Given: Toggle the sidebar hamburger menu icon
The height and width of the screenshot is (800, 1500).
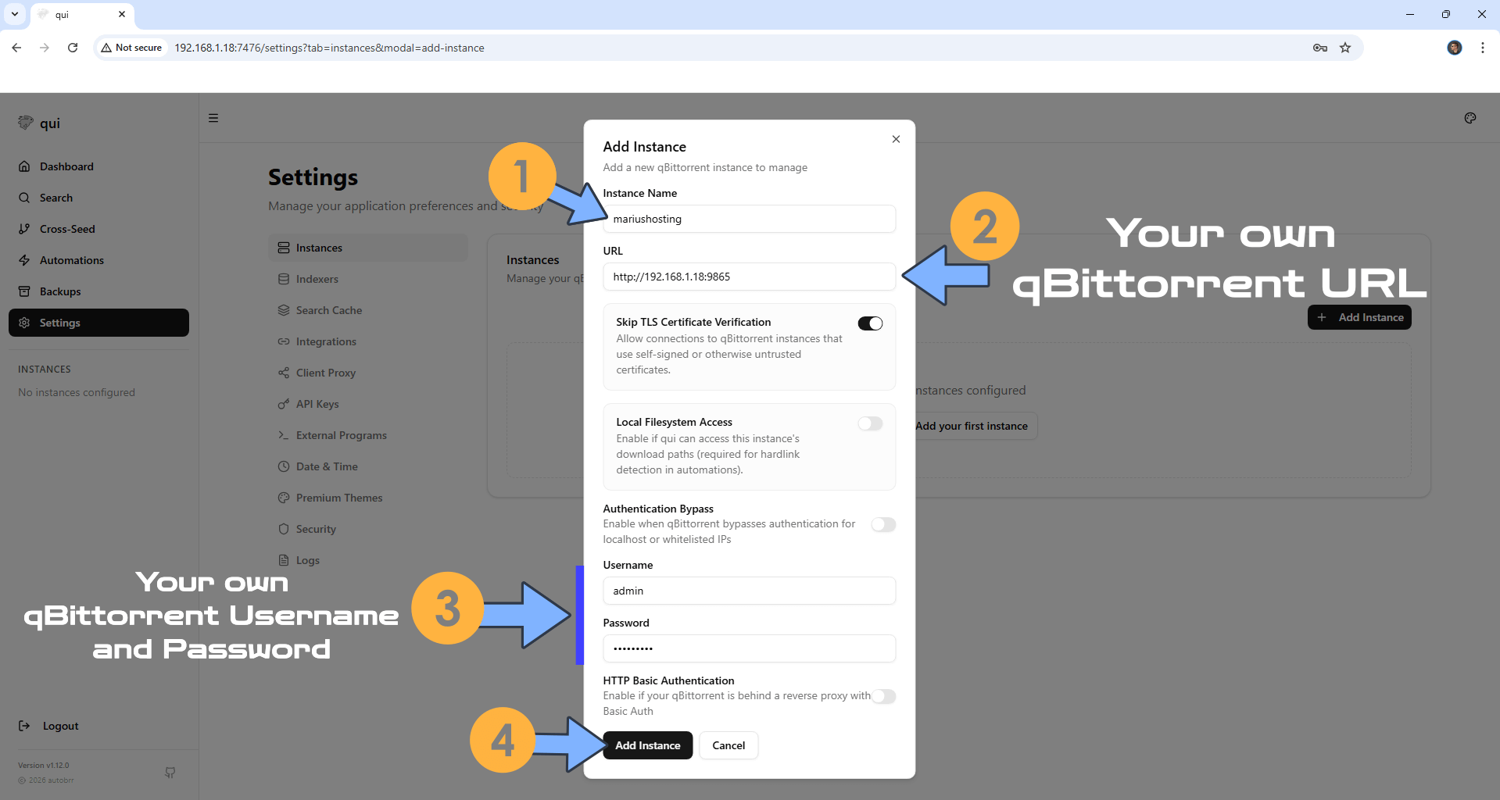Looking at the screenshot, I should [x=213, y=118].
